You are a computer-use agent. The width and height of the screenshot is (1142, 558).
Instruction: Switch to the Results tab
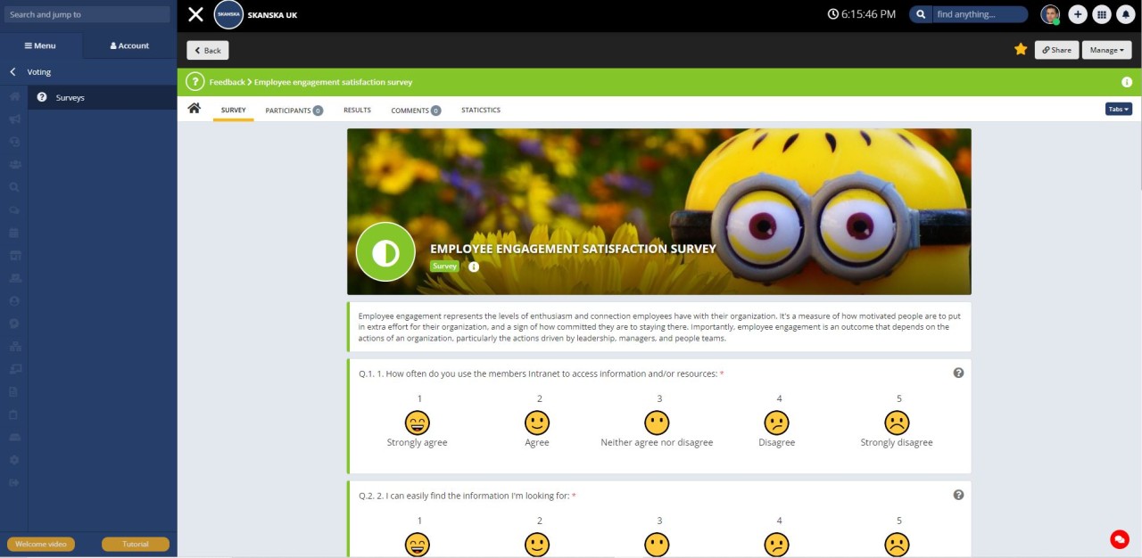(x=357, y=111)
